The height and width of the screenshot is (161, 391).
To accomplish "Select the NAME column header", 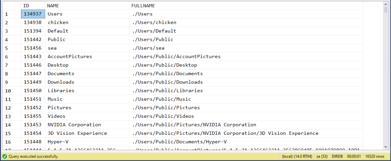I will click(x=87, y=6).
